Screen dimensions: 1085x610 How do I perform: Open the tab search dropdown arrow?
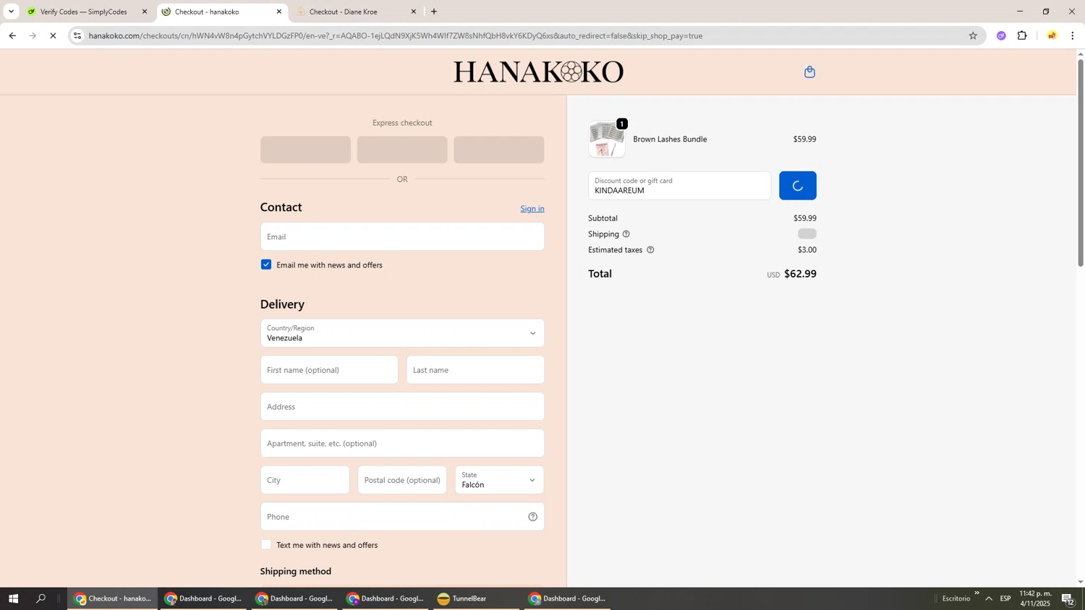(x=11, y=12)
